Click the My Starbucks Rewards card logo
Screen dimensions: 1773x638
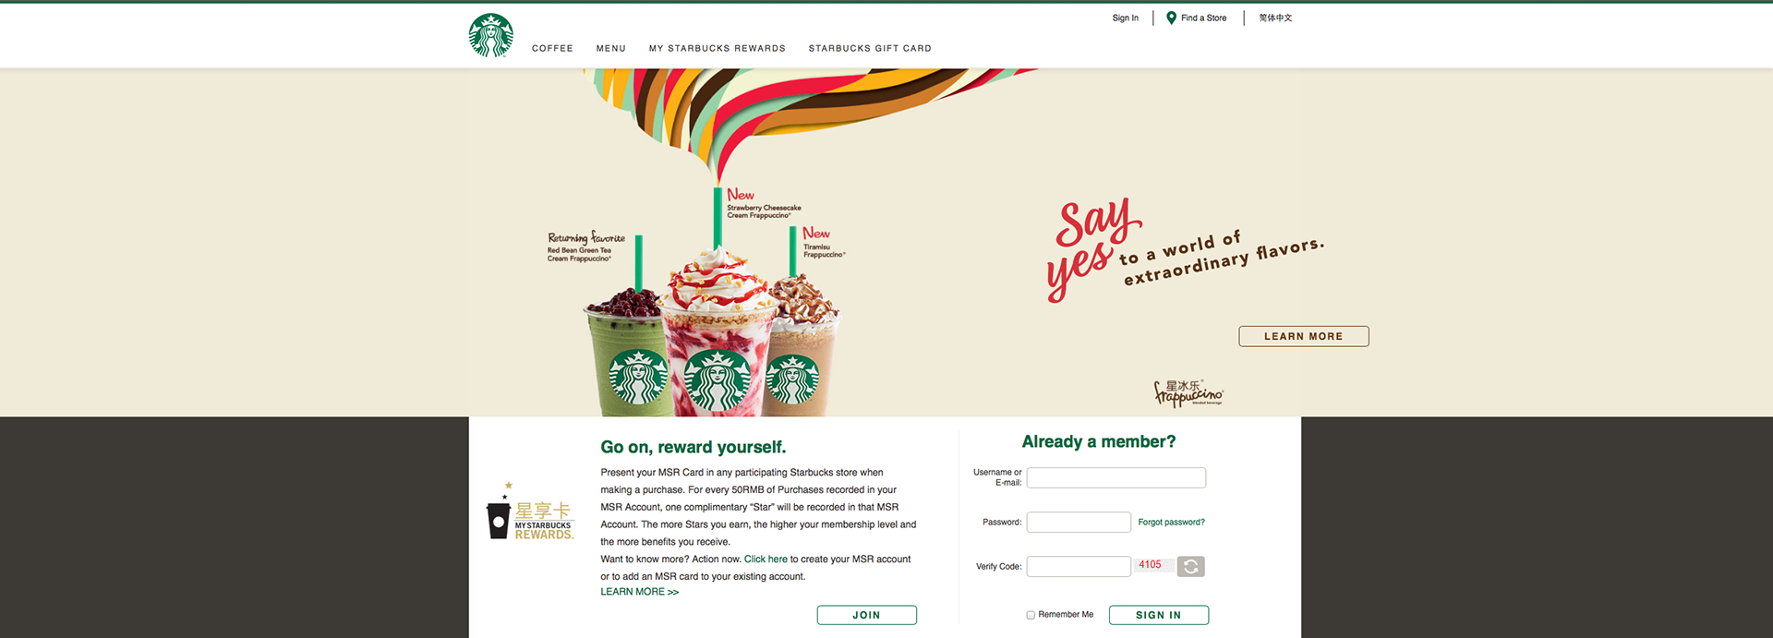tap(531, 512)
